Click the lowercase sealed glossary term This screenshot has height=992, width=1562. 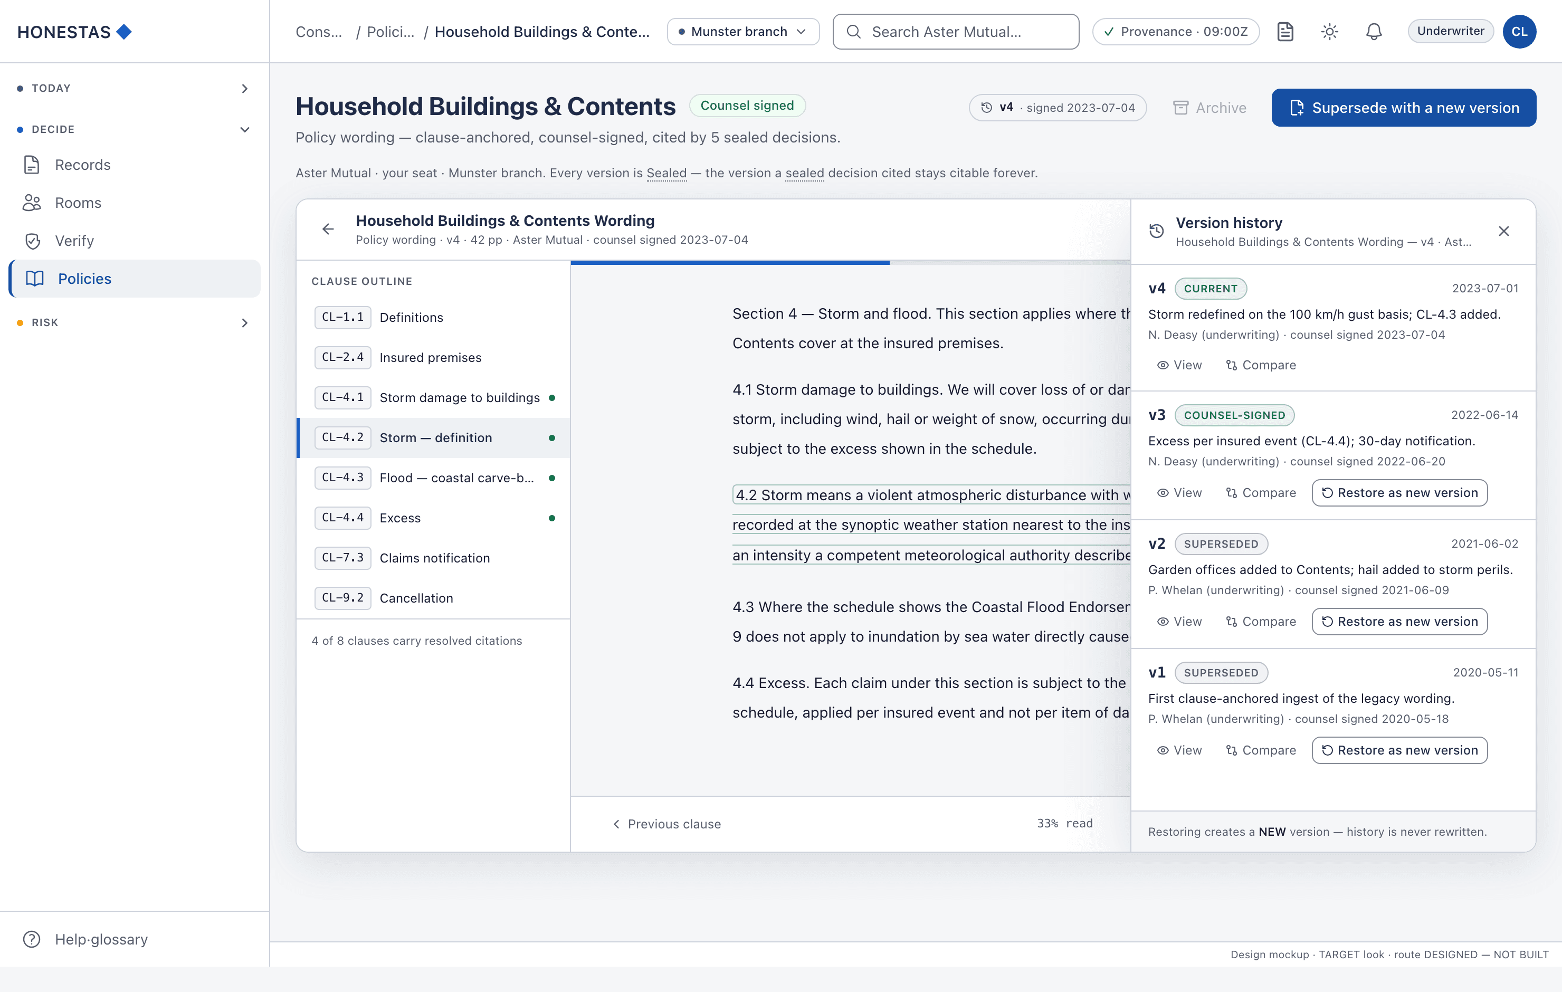[804, 173]
